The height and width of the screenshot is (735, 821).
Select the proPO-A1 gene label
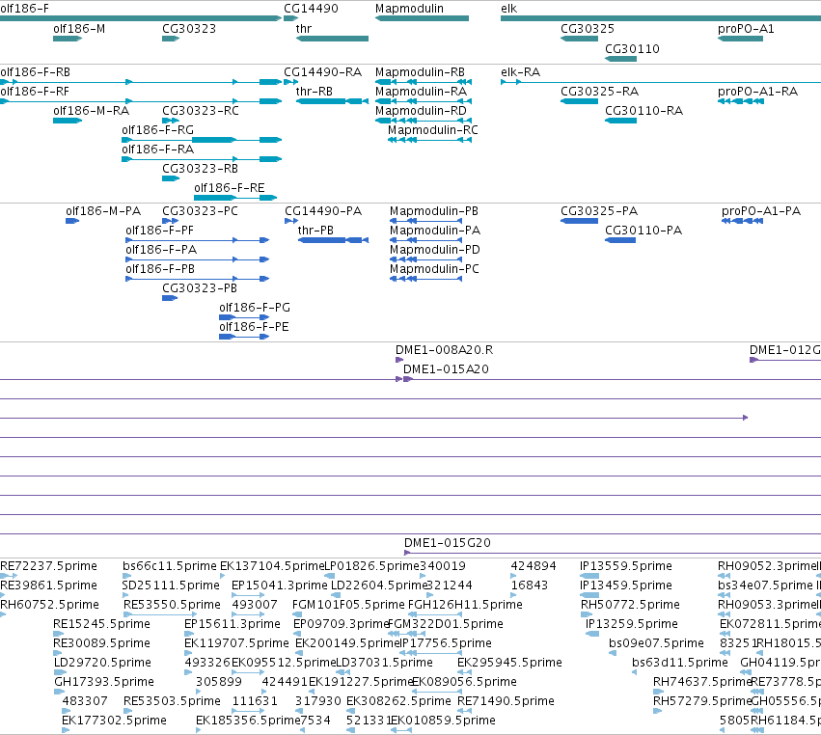(746, 29)
